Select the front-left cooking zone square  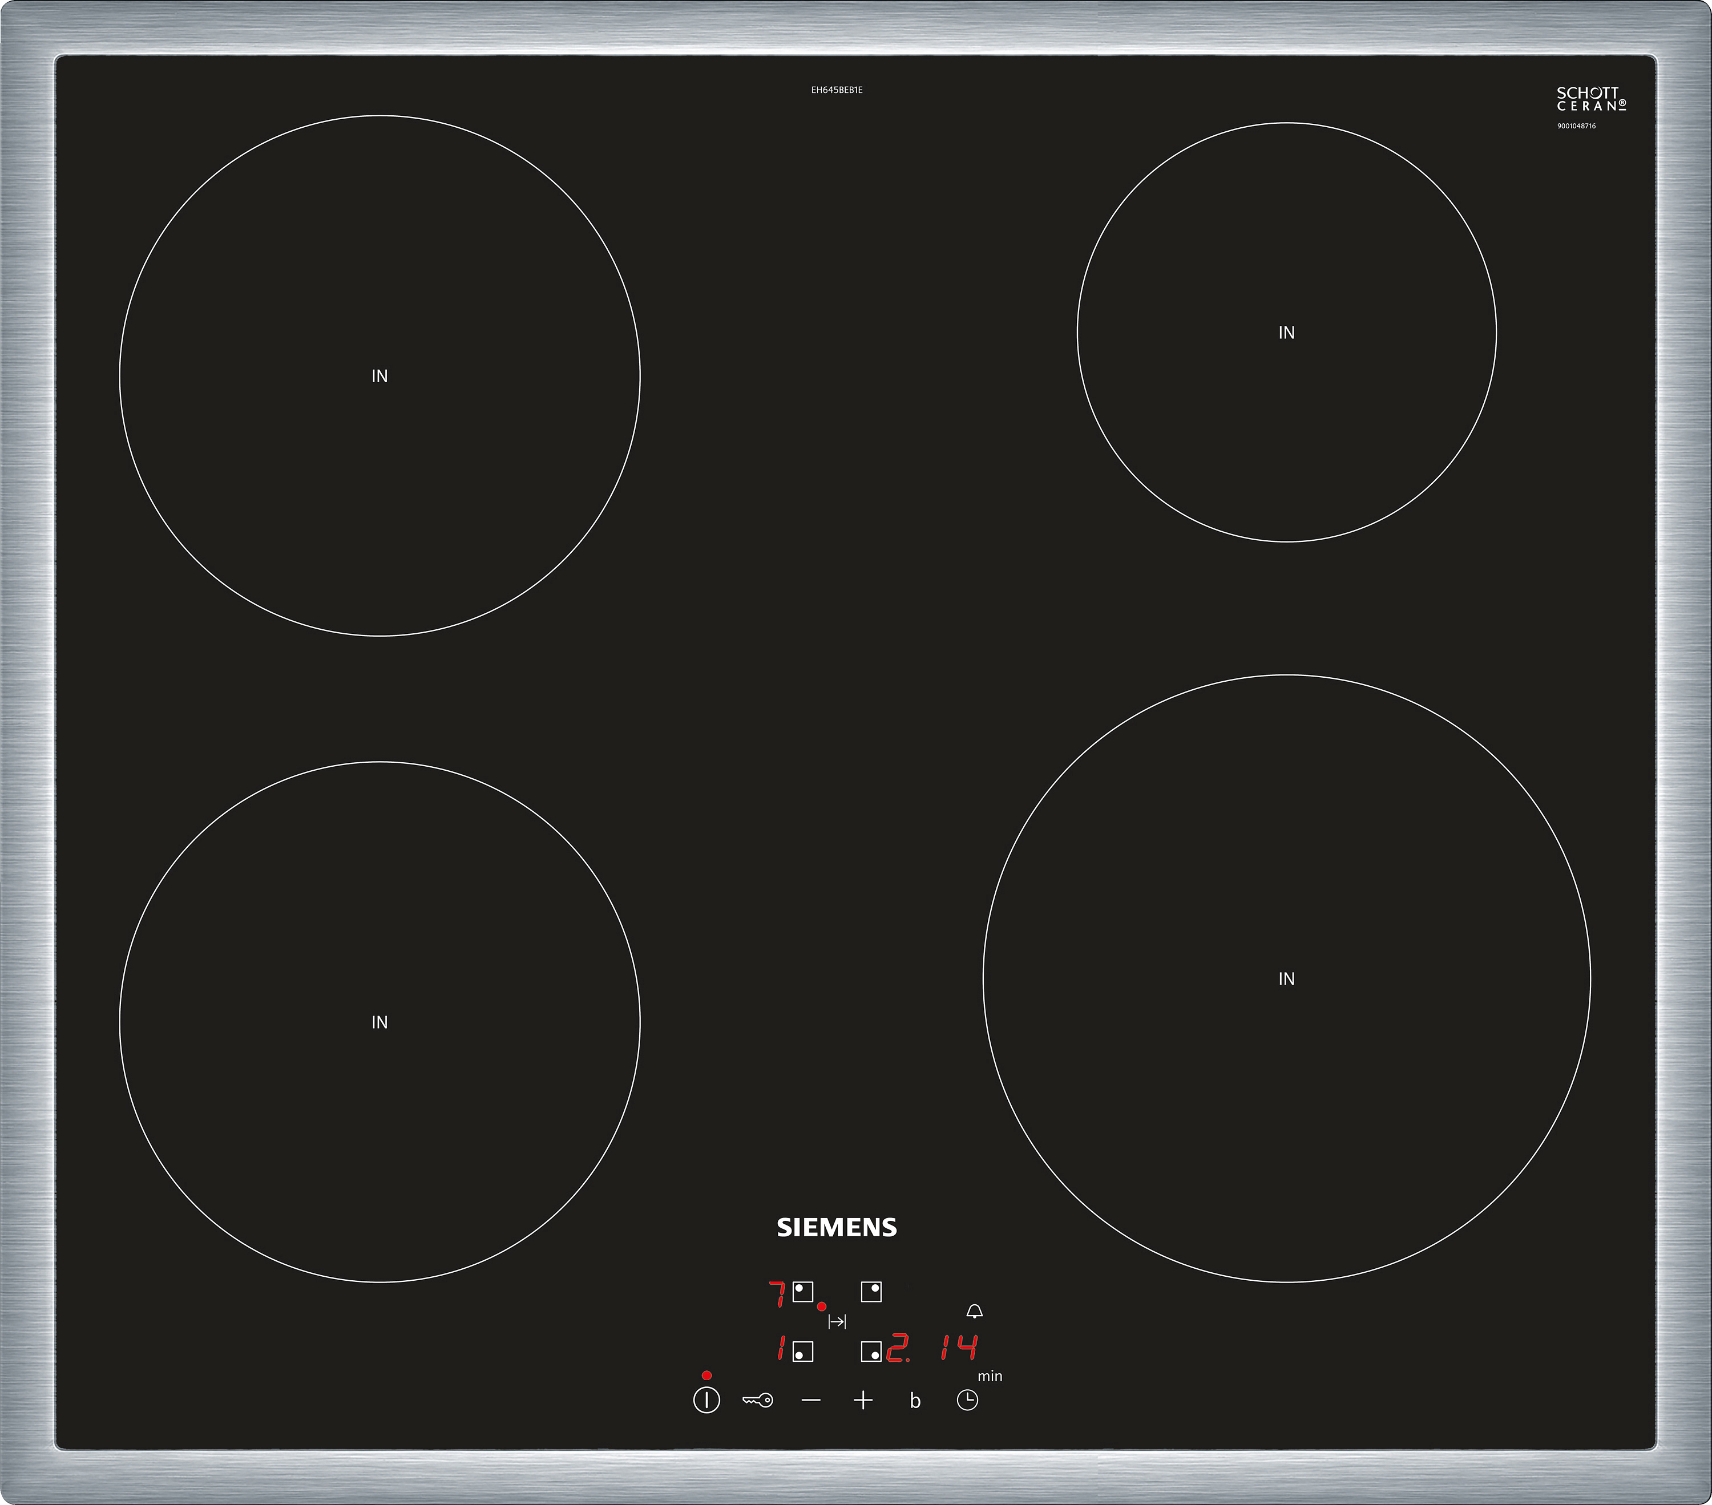pyautogui.click(x=802, y=1353)
